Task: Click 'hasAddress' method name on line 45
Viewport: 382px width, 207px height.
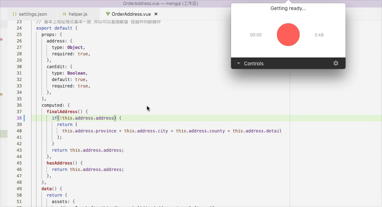Action: (x=59, y=163)
